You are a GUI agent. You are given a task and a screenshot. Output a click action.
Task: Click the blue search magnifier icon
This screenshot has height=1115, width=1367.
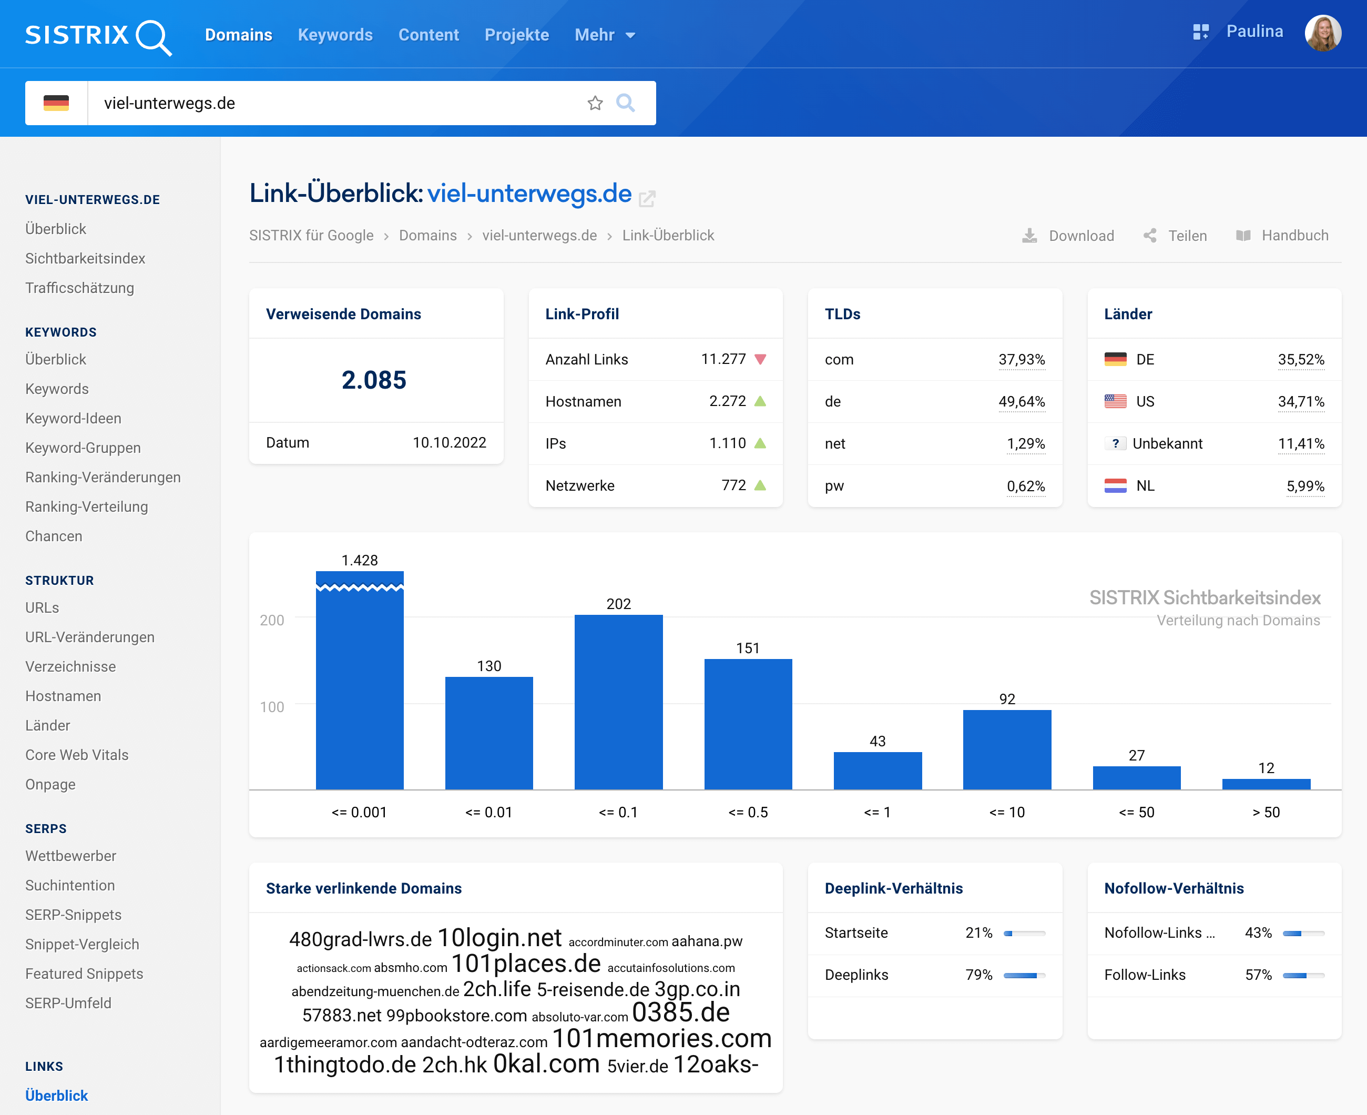625,103
